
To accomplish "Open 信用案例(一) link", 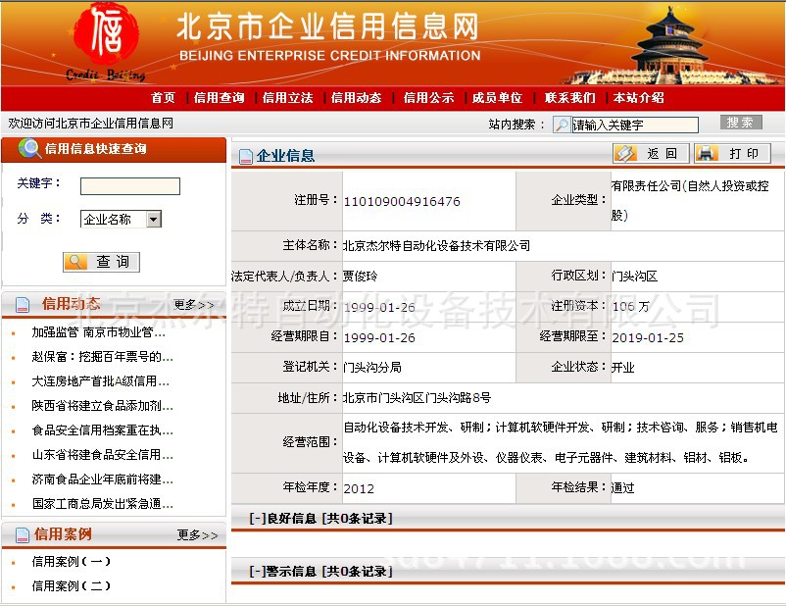I will [x=72, y=562].
